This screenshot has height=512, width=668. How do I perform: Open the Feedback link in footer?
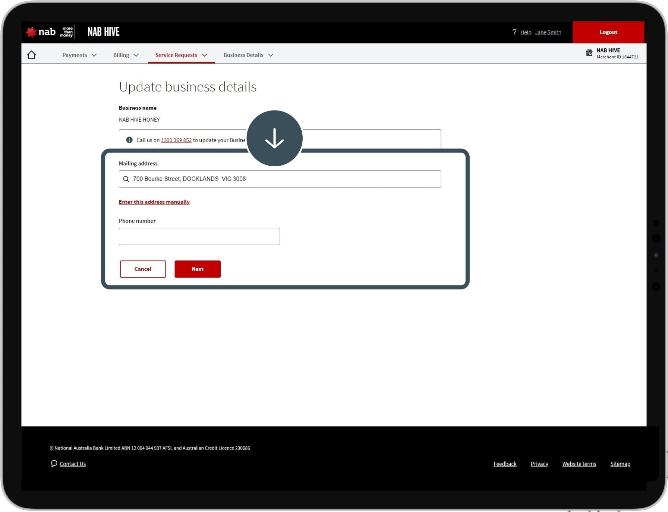tap(505, 464)
